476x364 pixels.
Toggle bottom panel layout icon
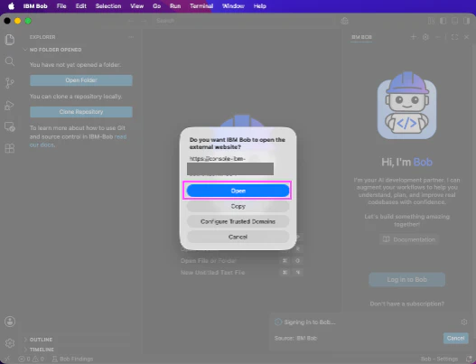454,21
